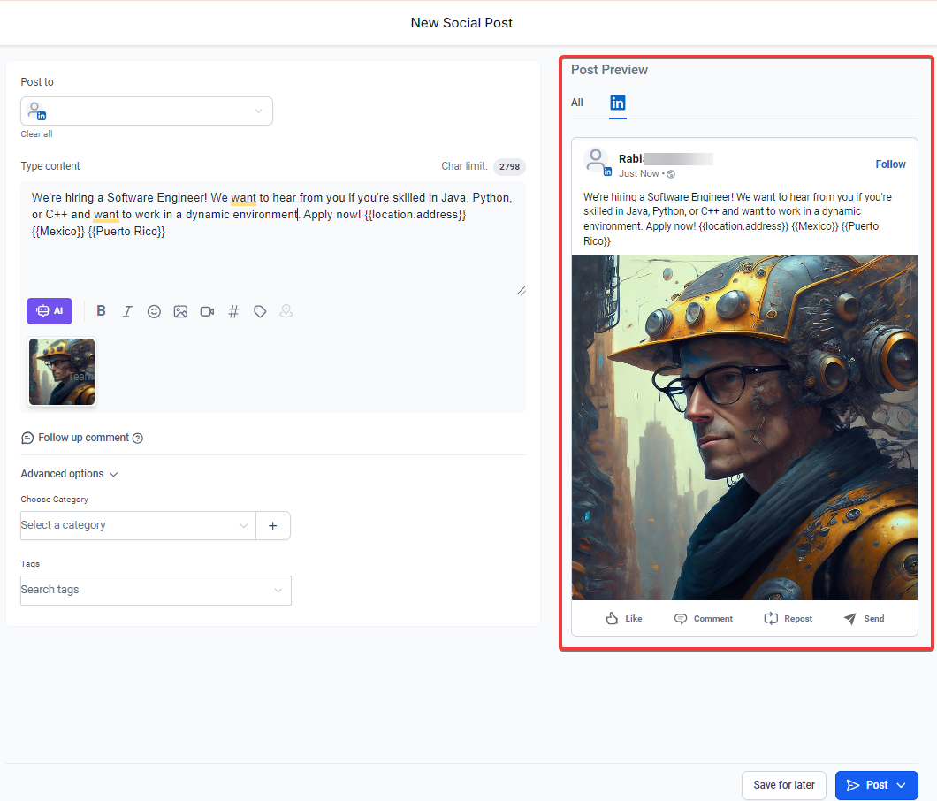Click the Save for later button

click(784, 785)
